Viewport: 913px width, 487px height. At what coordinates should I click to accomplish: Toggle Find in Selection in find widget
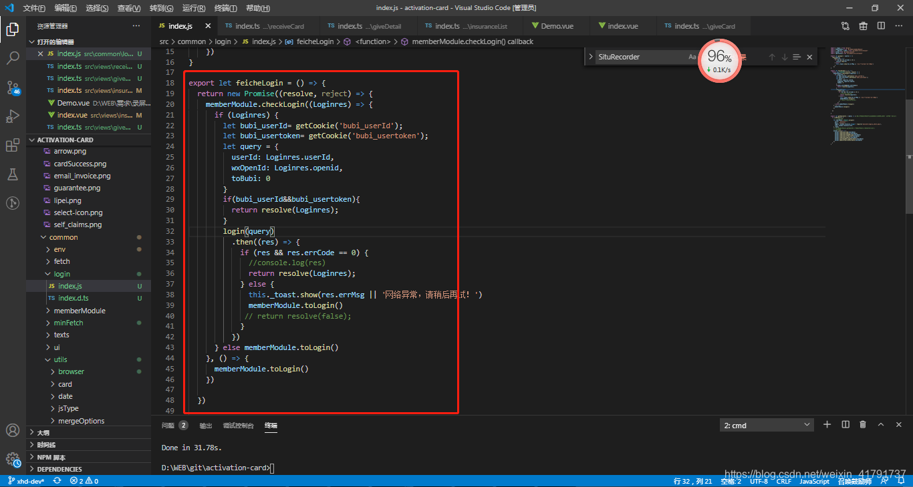pyautogui.click(x=797, y=57)
